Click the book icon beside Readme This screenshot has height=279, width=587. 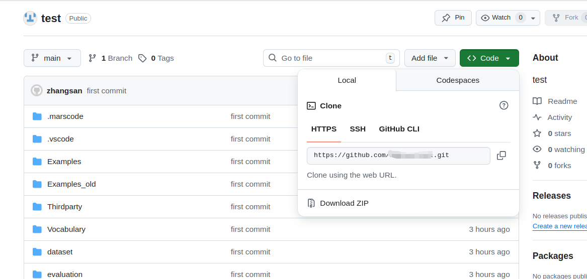[537, 101]
